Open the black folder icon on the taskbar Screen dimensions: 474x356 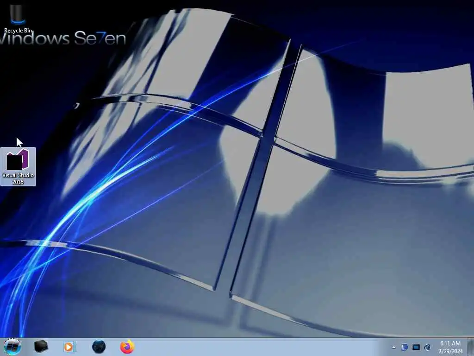[x=41, y=347]
